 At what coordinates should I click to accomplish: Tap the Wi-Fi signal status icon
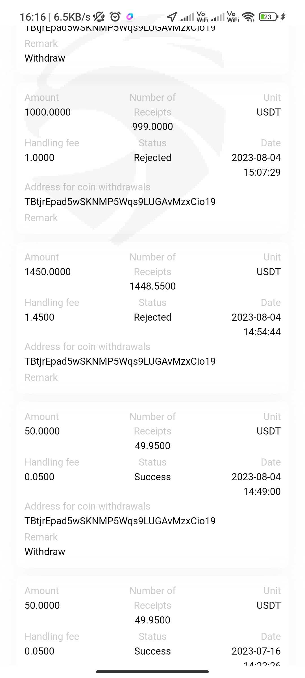point(249,17)
